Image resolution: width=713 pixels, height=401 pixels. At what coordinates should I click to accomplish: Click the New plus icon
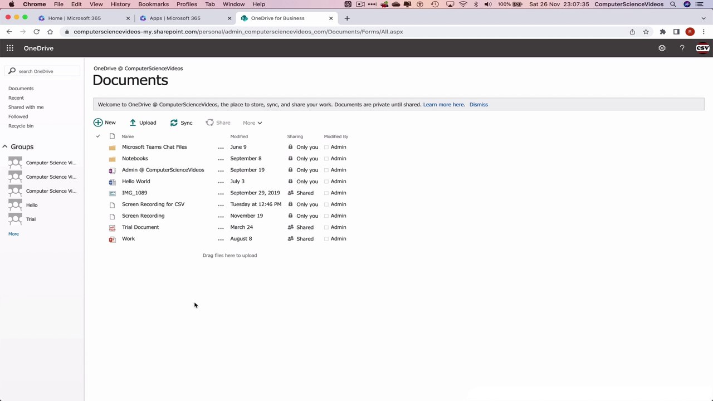click(x=98, y=123)
